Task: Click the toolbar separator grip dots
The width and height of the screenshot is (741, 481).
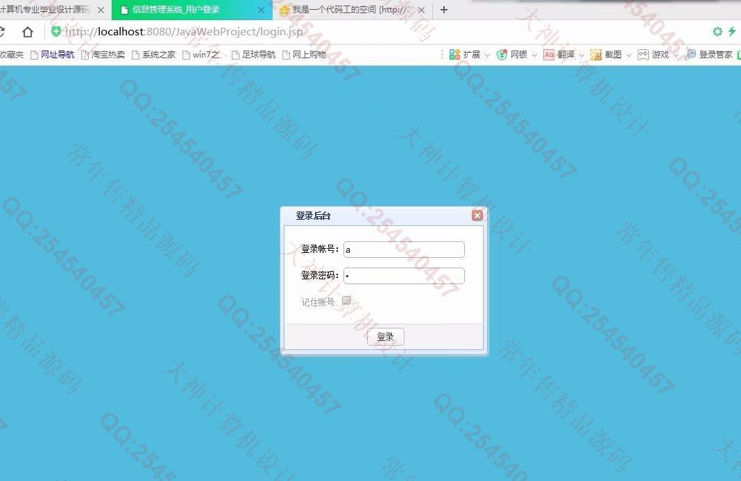Action: point(442,55)
